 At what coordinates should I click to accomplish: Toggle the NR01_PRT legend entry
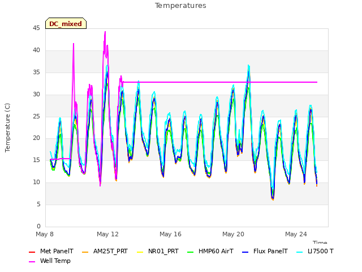coord(158,251)
